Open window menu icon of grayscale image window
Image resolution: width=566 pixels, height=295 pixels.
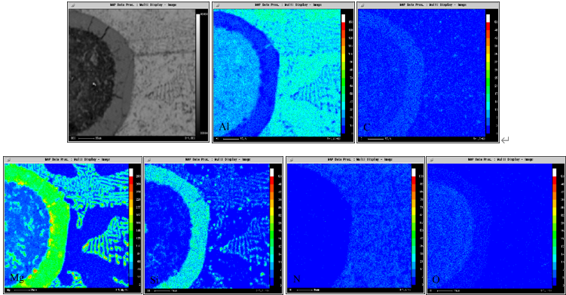pyautogui.click(x=72, y=5)
